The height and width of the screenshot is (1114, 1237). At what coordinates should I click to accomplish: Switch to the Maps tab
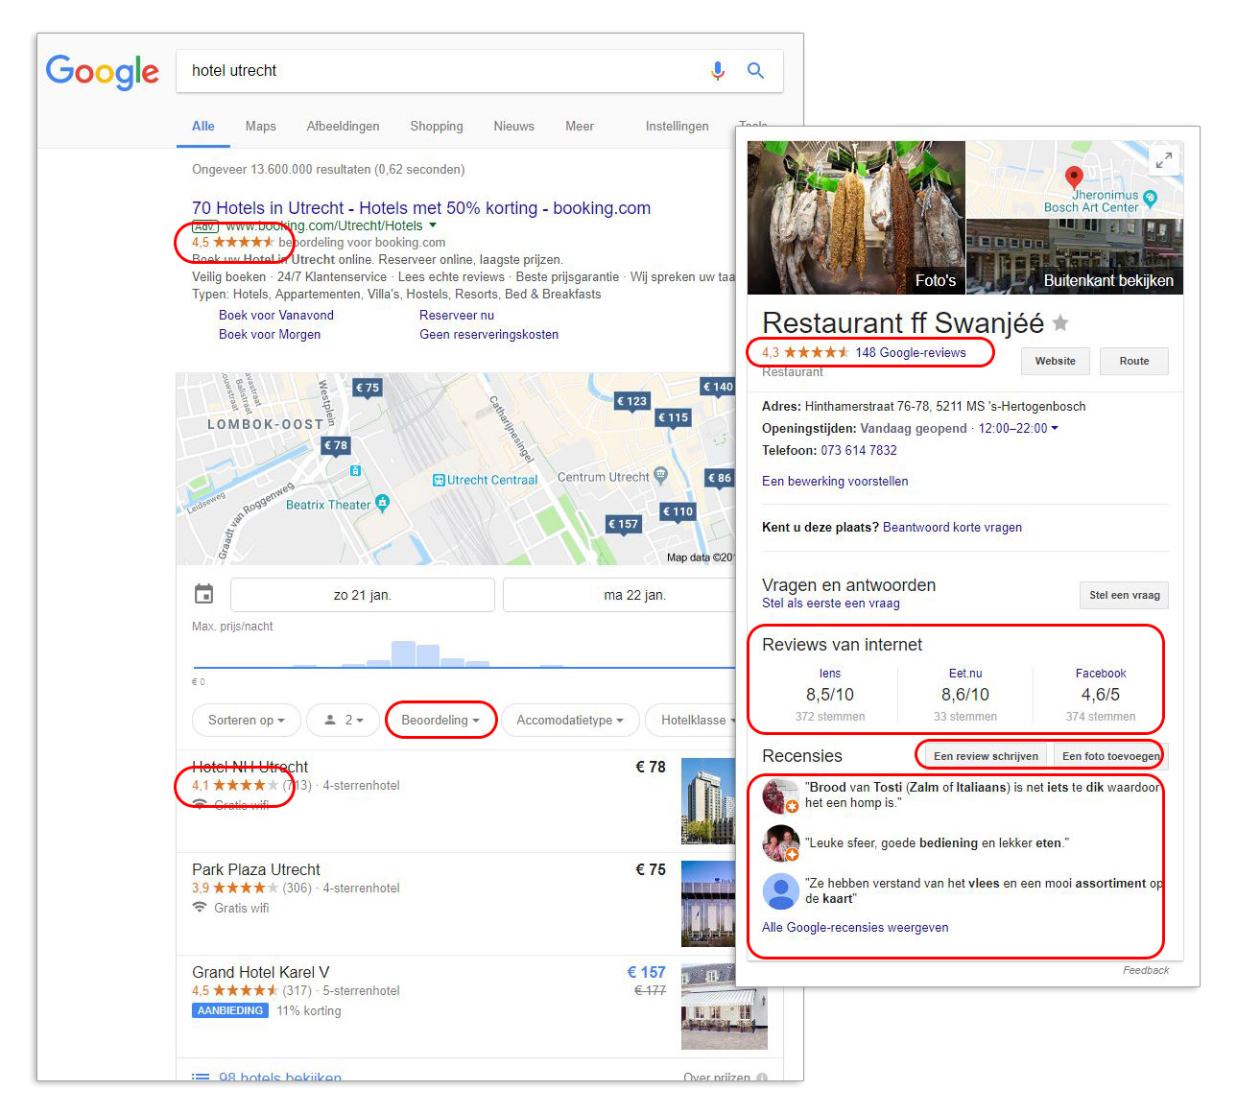260,127
